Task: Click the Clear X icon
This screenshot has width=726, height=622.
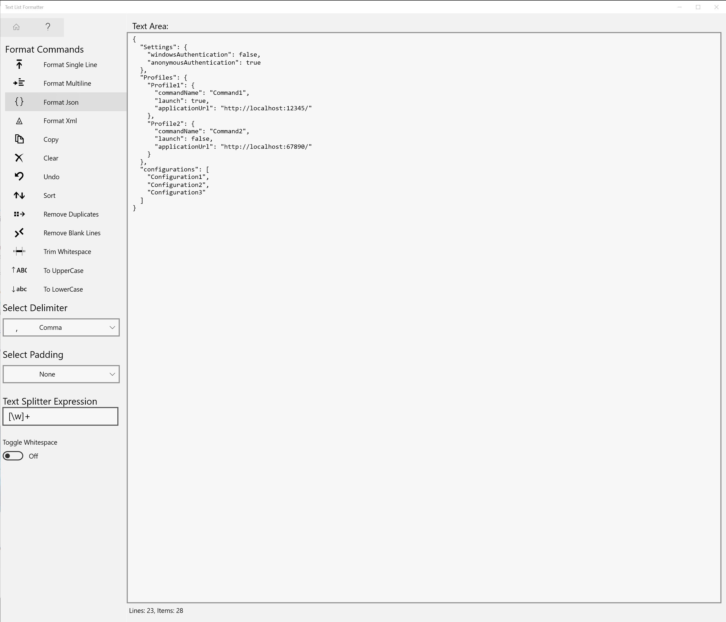Action: pos(19,158)
